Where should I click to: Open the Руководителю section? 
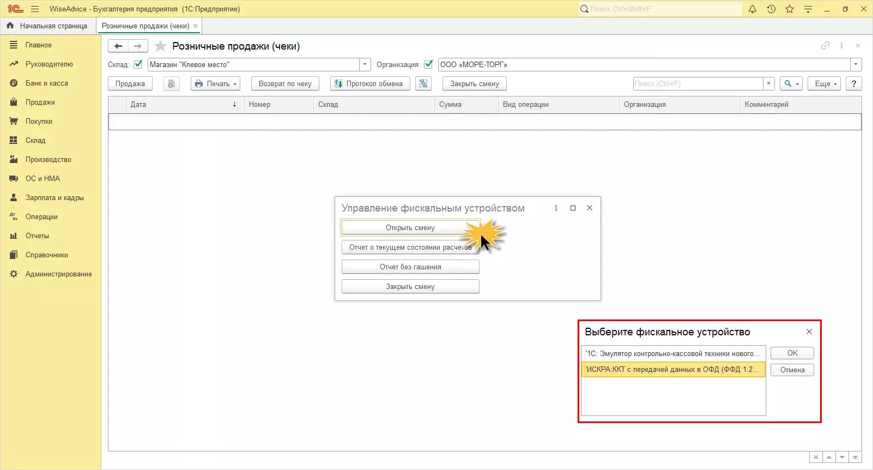click(49, 64)
